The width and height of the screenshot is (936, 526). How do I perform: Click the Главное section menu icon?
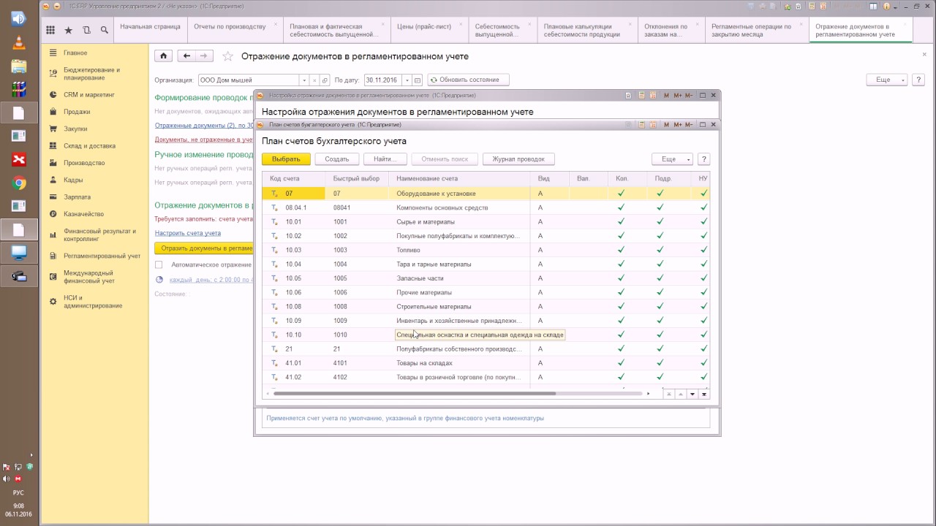pos(53,53)
